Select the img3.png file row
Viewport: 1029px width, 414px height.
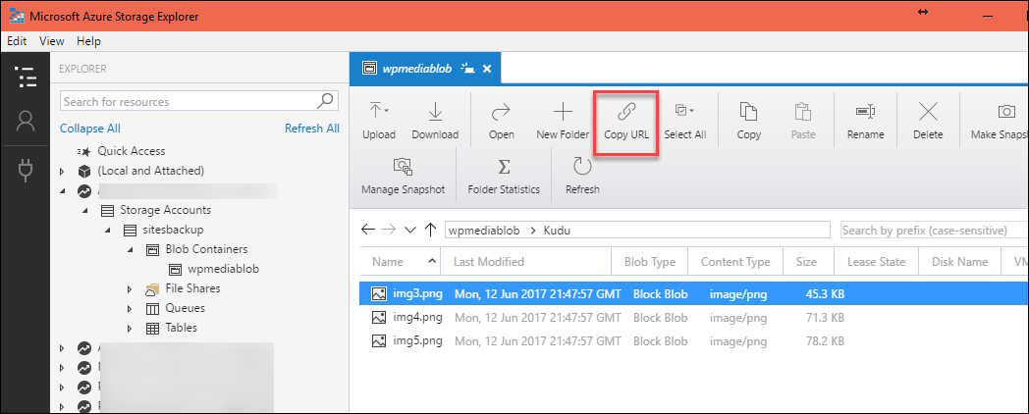[x=694, y=293]
